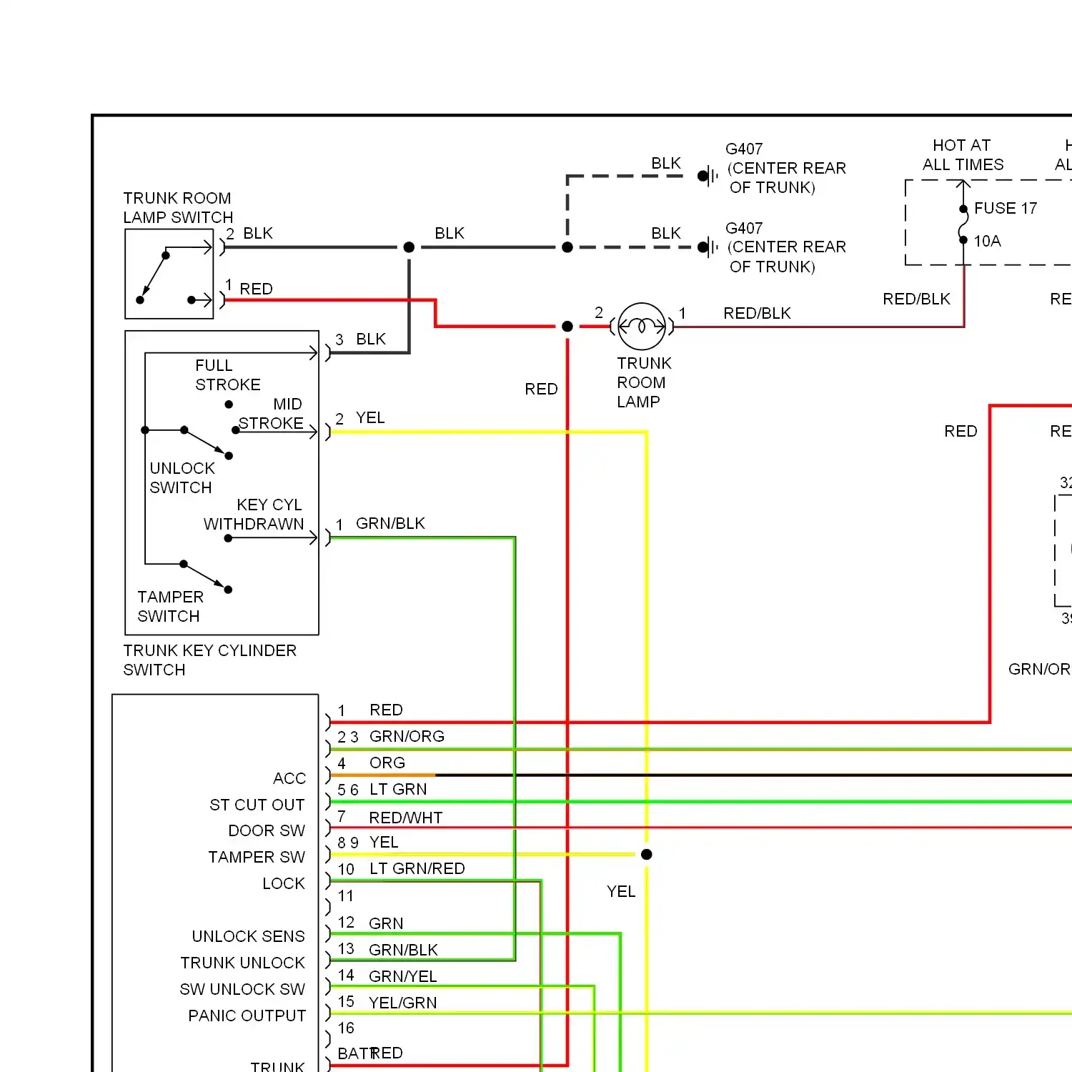Click the 'SW UNLOCK SW' terminal label
This screenshot has width=1072, height=1072.
click(x=242, y=990)
